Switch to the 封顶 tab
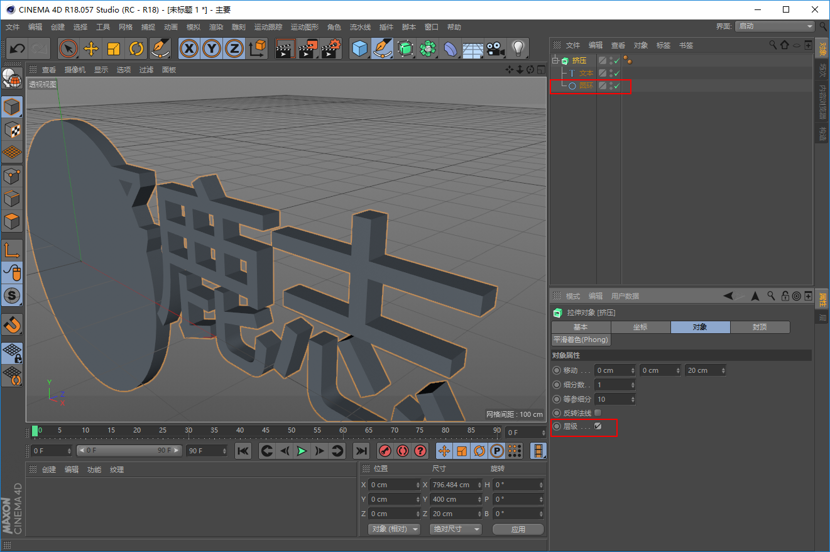 point(760,327)
